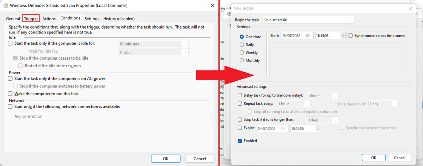This screenshot has width=423, height=166.
Task: Open the Settings tab
Action: 92,19
